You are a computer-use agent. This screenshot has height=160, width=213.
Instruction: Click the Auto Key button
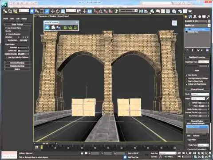pyautogui.click(x=154, y=153)
